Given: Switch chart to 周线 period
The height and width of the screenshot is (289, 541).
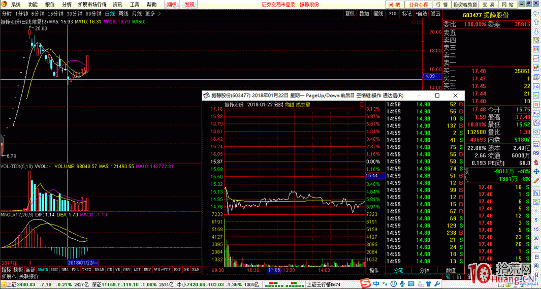Looking at the screenshot, I should (123, 14).
